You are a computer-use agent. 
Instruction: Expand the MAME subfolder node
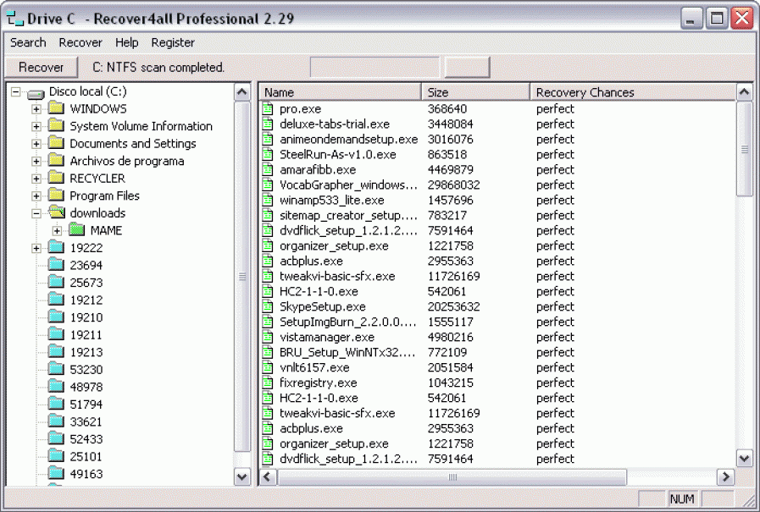[x=57, y=231]
